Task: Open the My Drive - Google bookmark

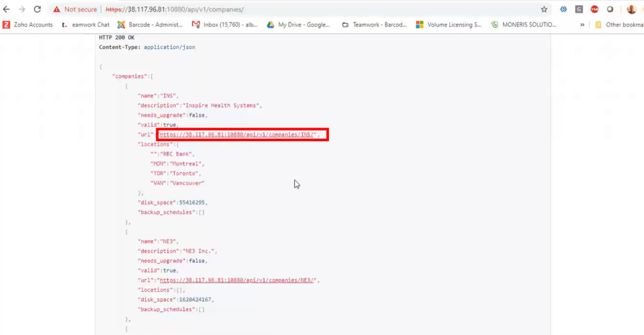Action: [x=299, y=24]
